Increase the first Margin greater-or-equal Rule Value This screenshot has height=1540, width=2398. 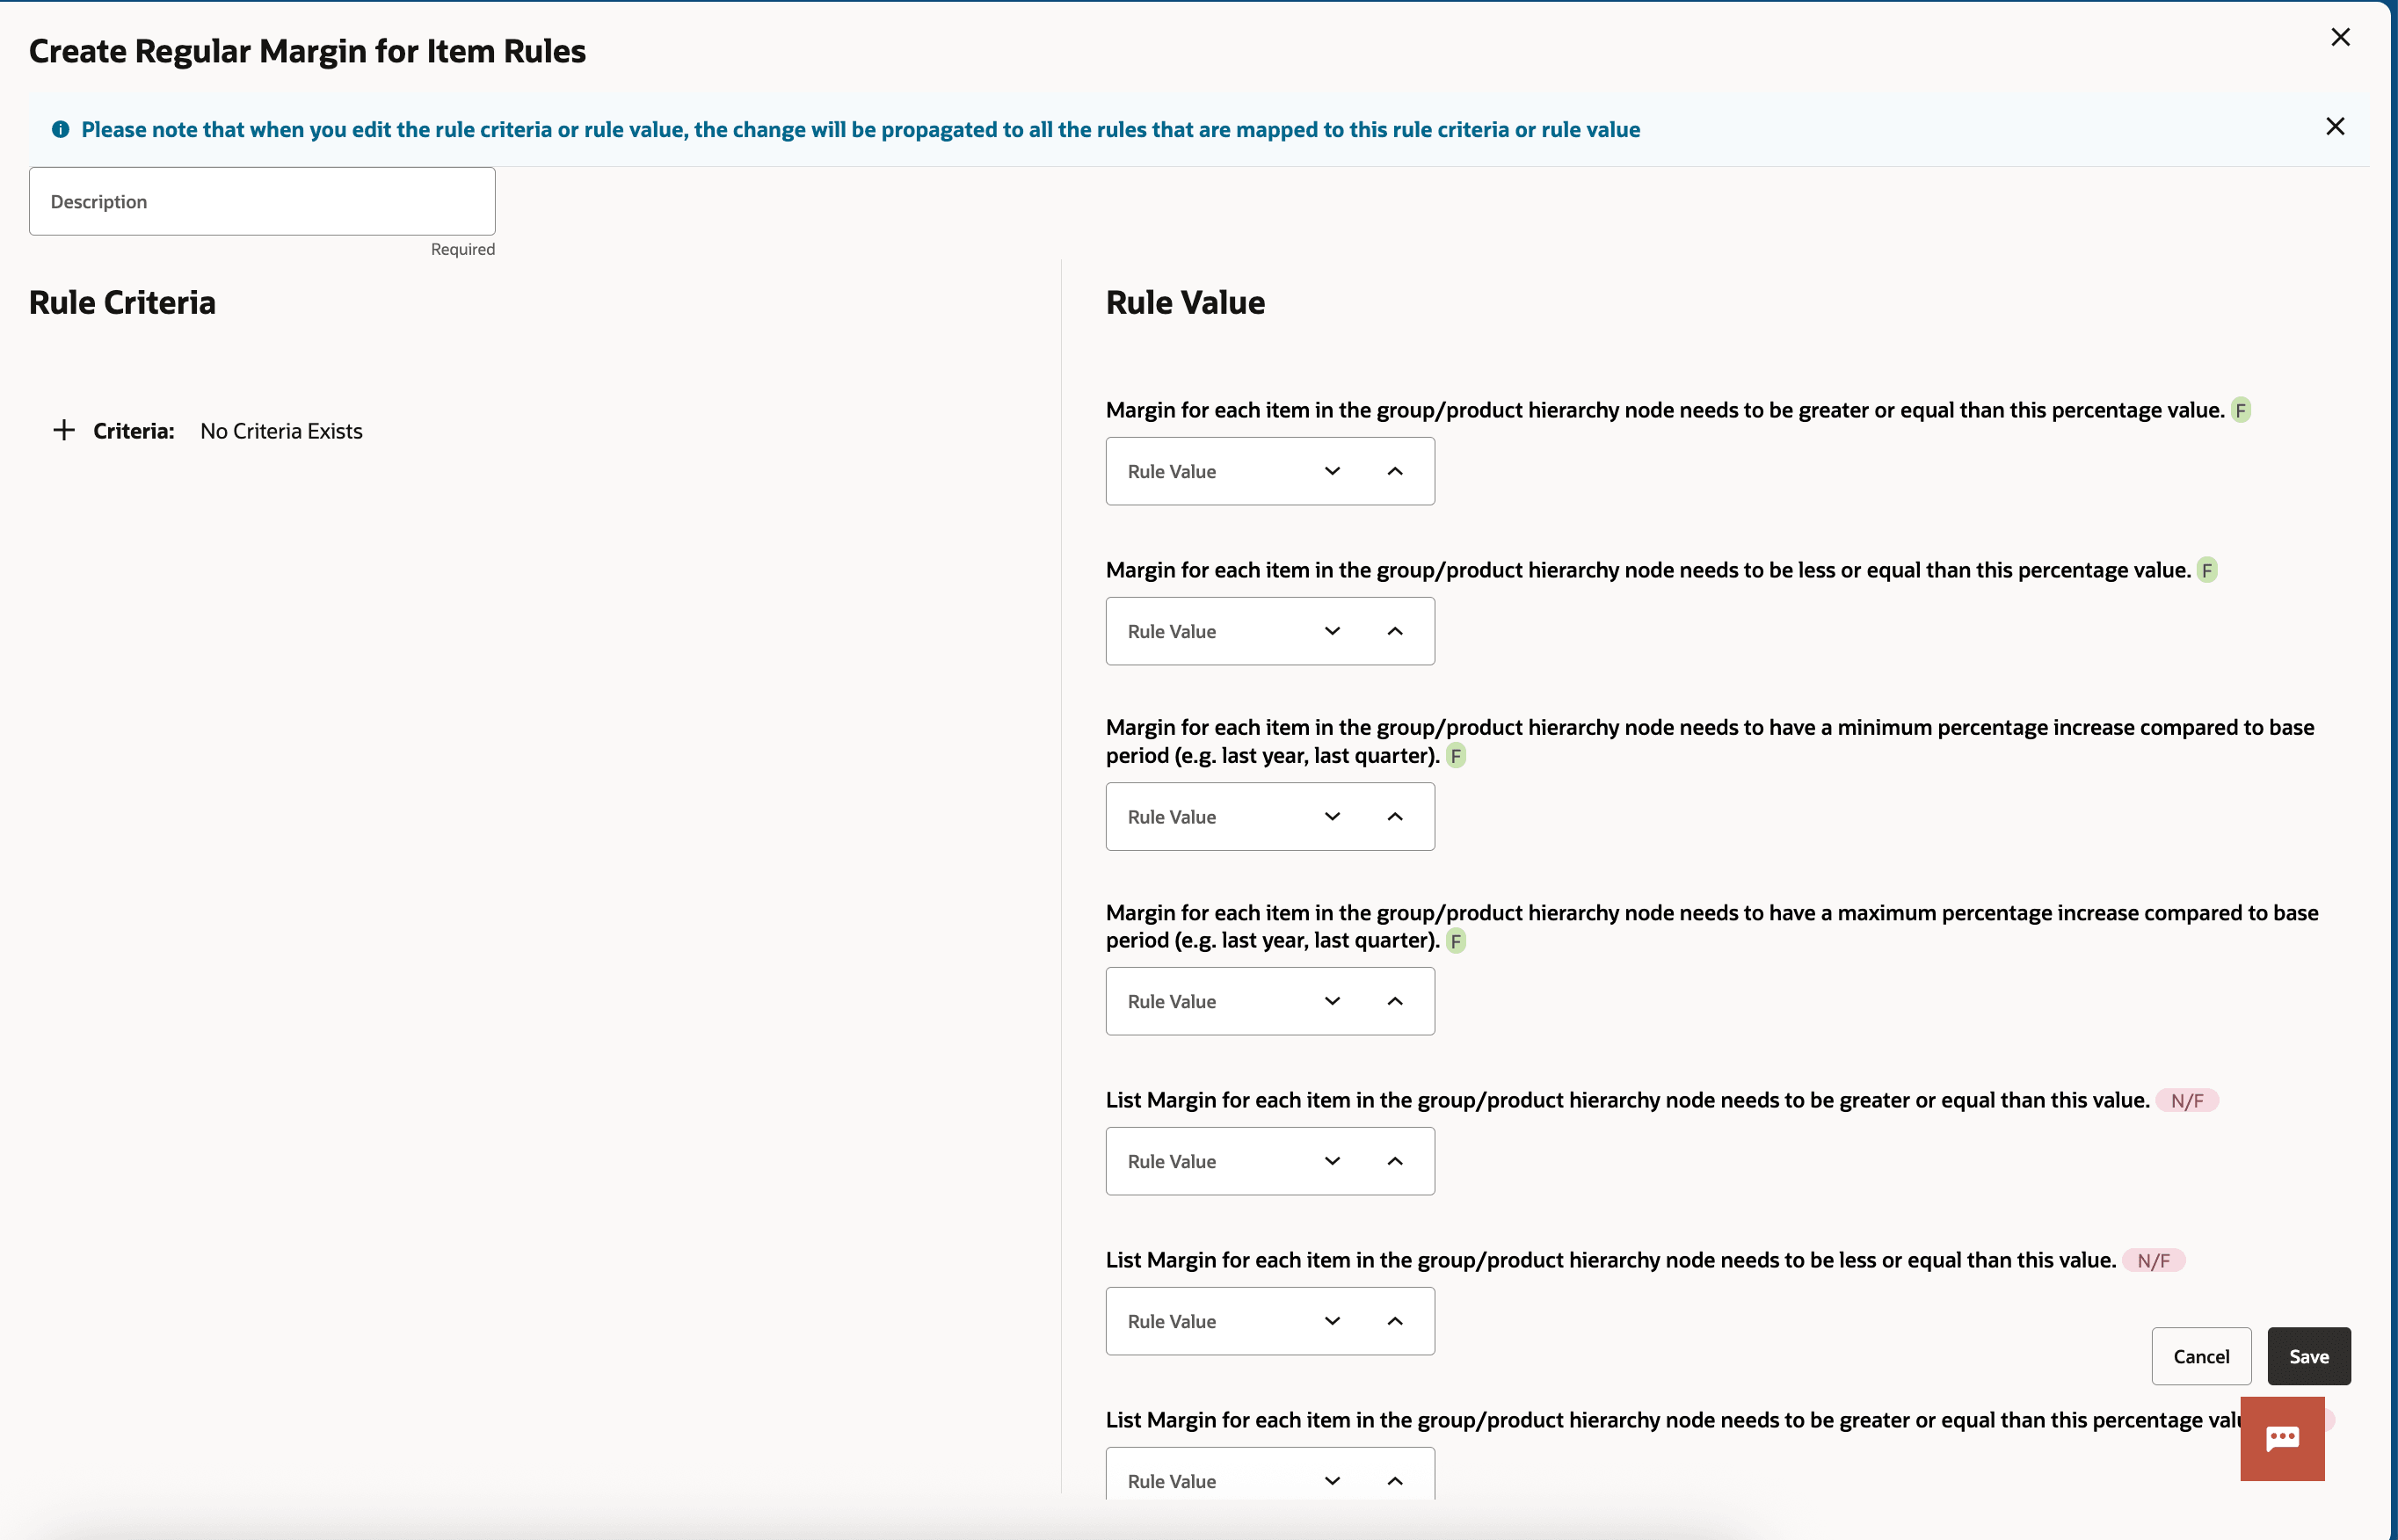coord(1395,471)
